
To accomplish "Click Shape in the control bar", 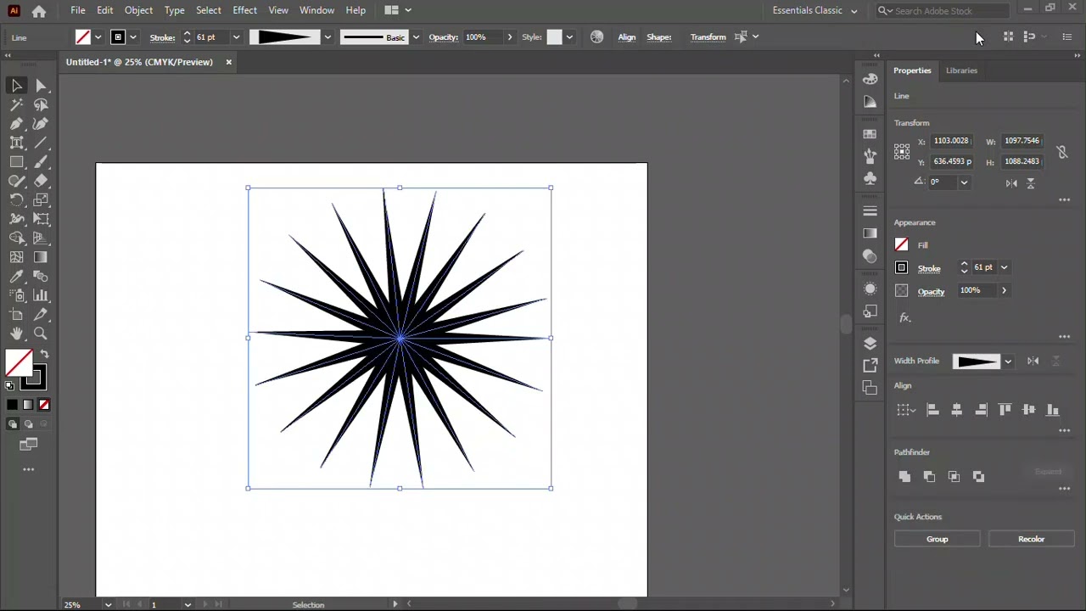I will pos(658,37).
